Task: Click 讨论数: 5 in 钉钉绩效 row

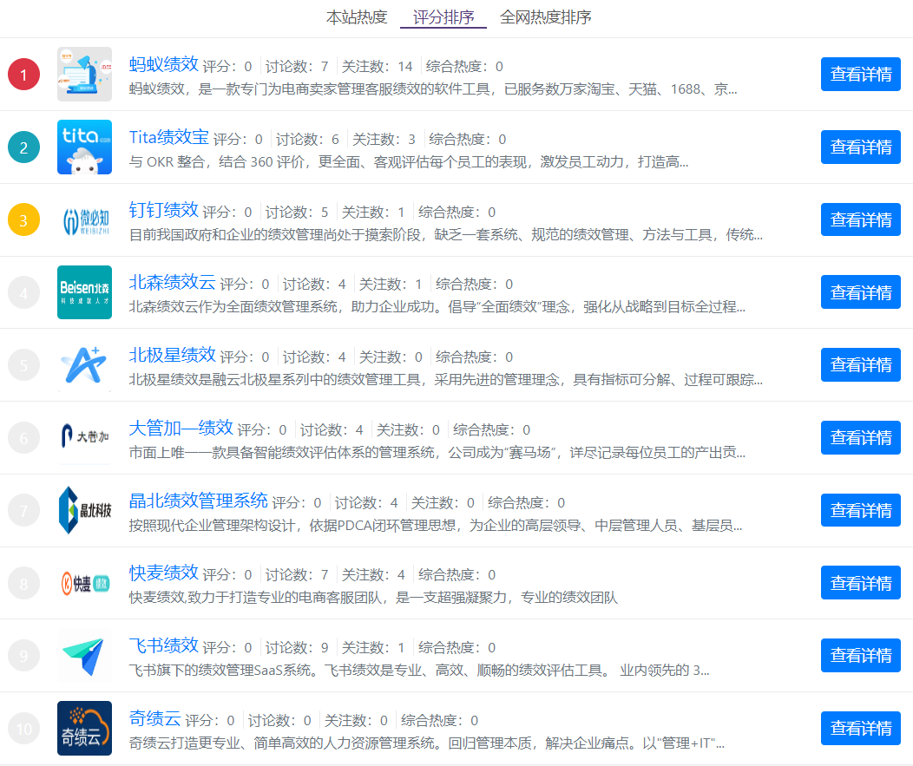Action: point(297,212)
